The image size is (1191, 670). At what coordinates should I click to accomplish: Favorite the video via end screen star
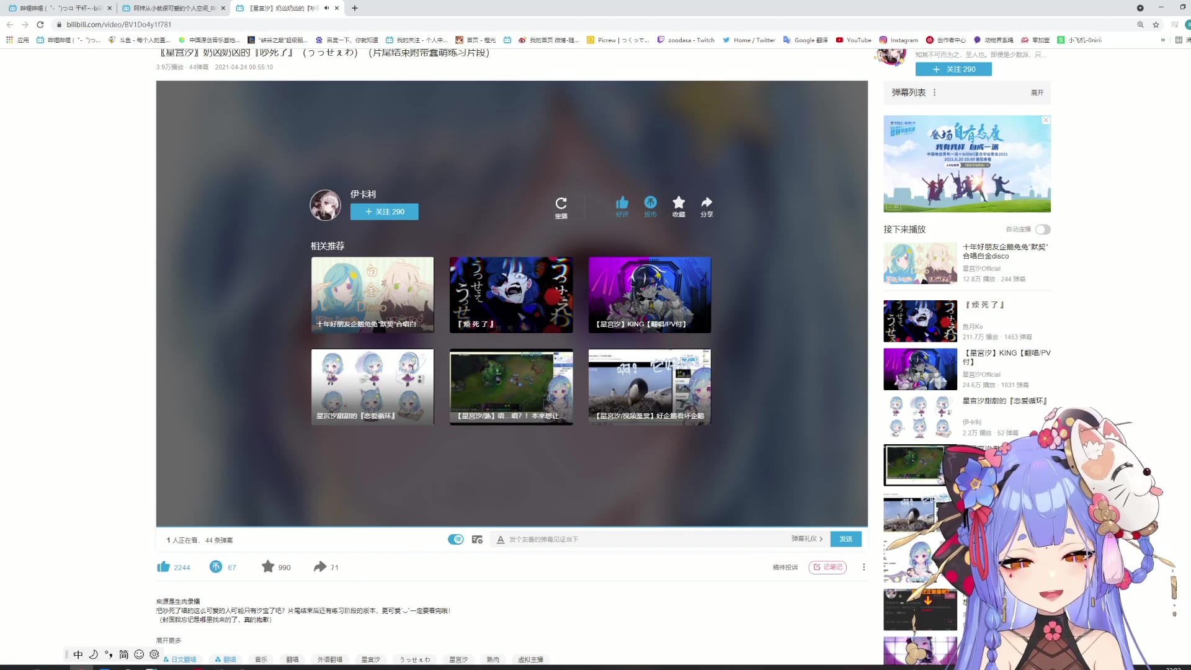[x=679, y=206]
